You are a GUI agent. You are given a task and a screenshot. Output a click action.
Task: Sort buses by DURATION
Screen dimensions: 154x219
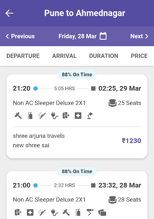(x=104, y=56)
